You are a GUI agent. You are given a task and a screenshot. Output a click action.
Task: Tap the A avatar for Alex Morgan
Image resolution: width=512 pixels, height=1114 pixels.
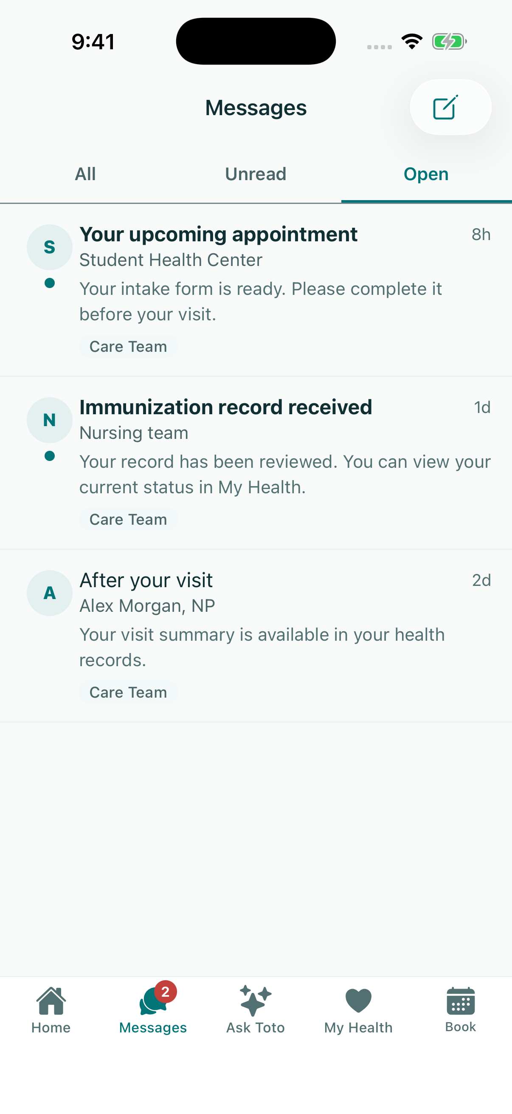tap(50, 593)
